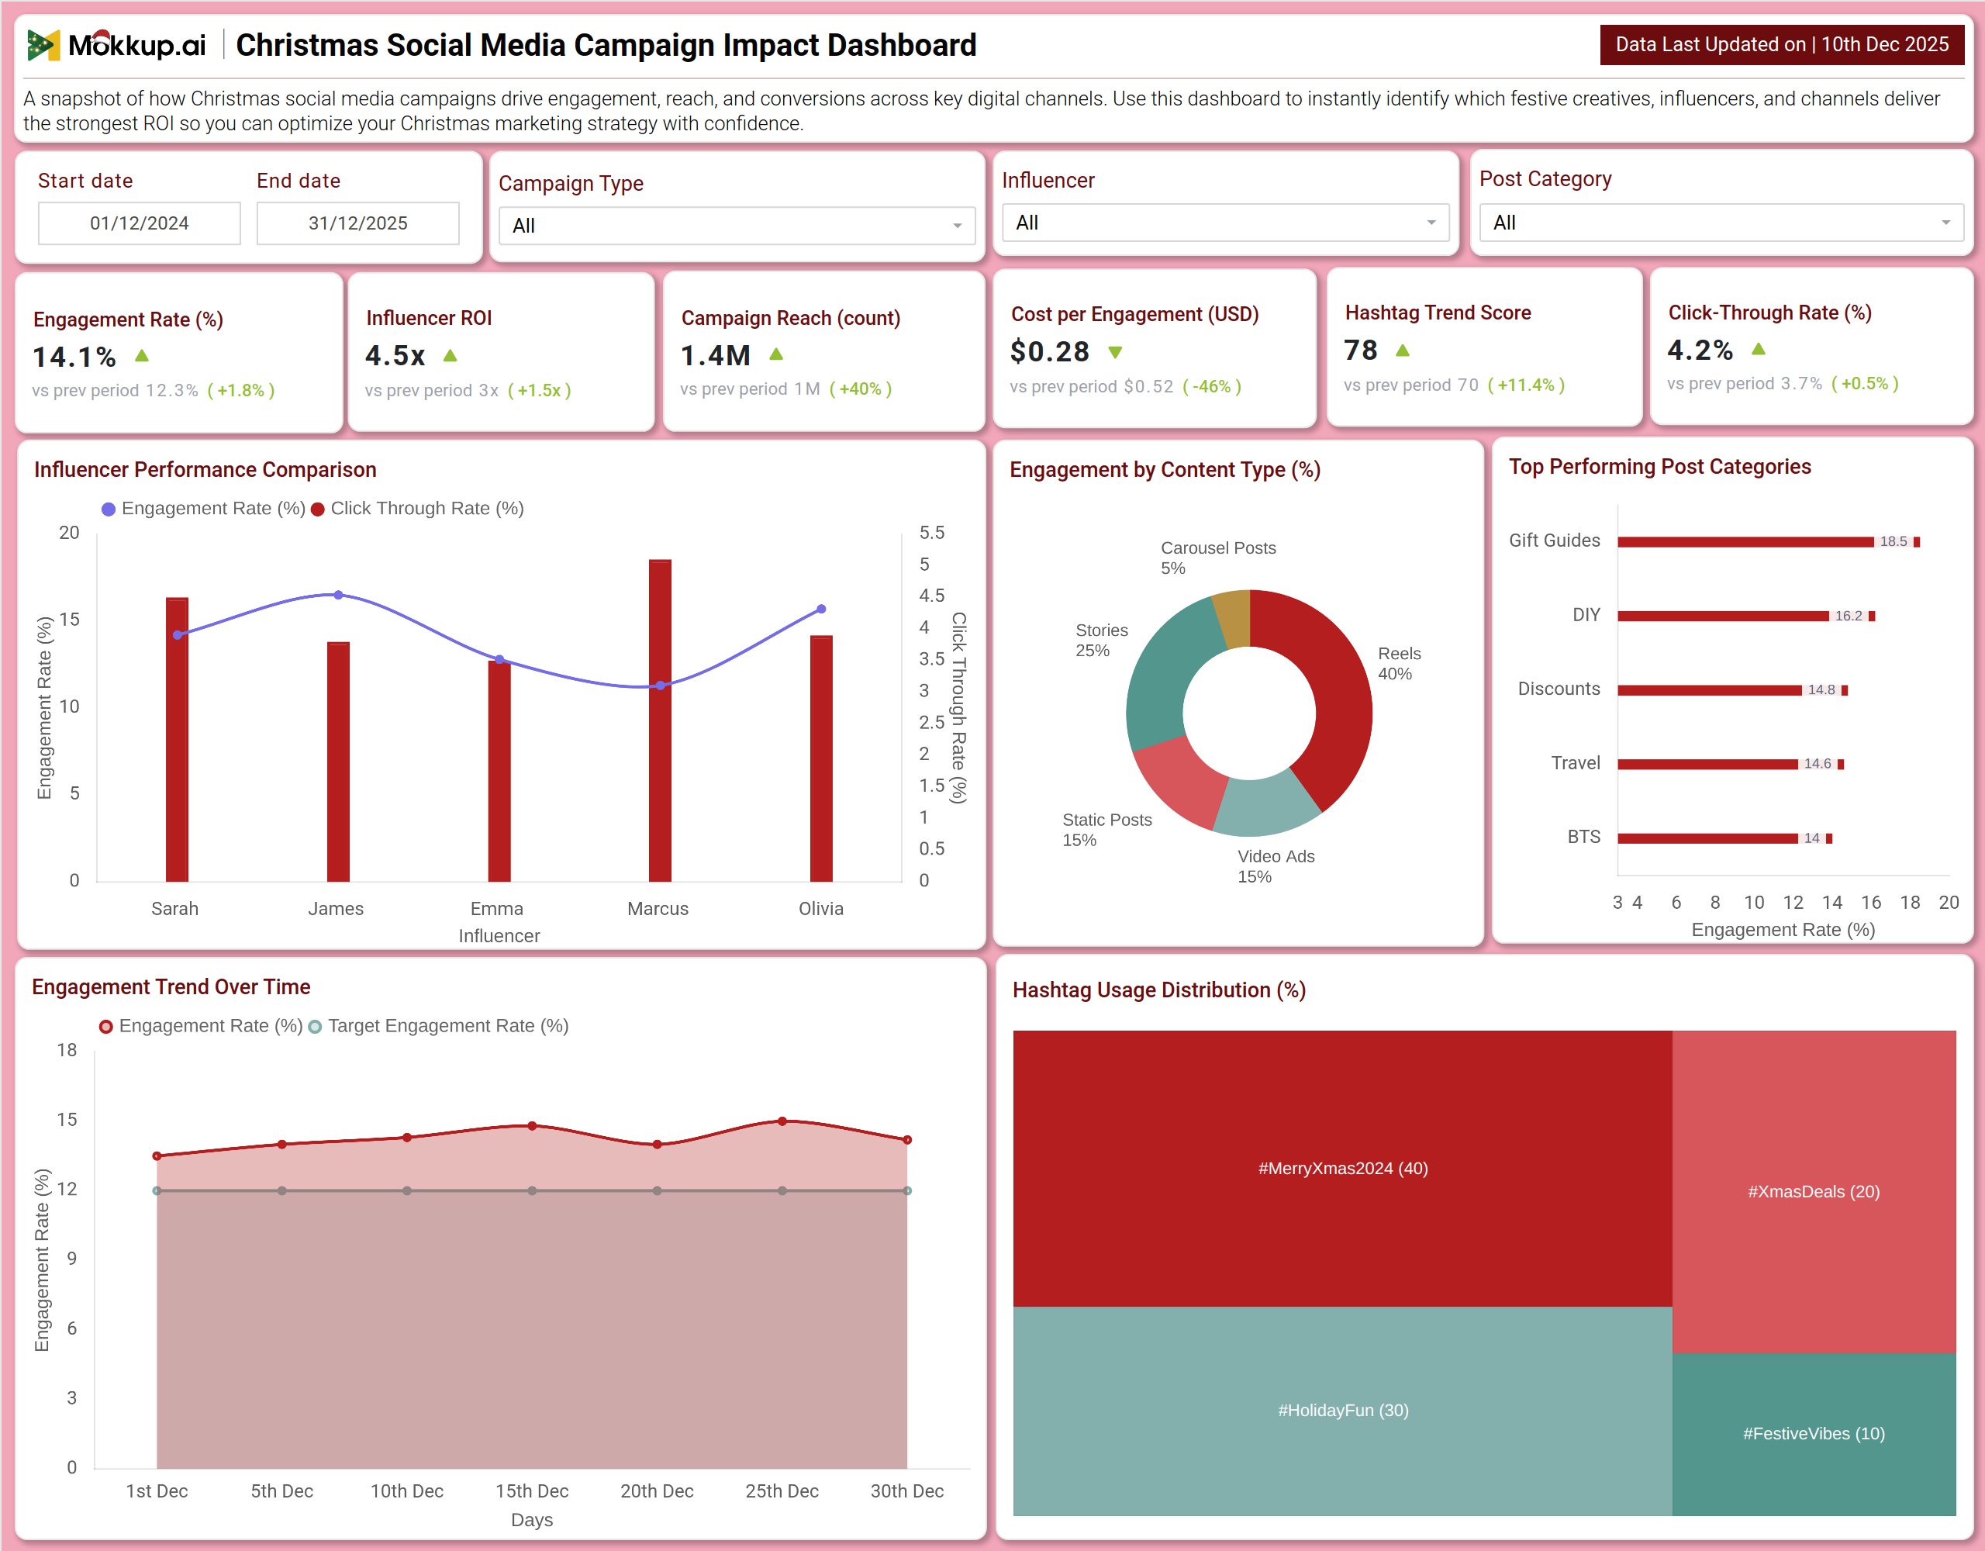Click the (-46%) change text

1211,386
